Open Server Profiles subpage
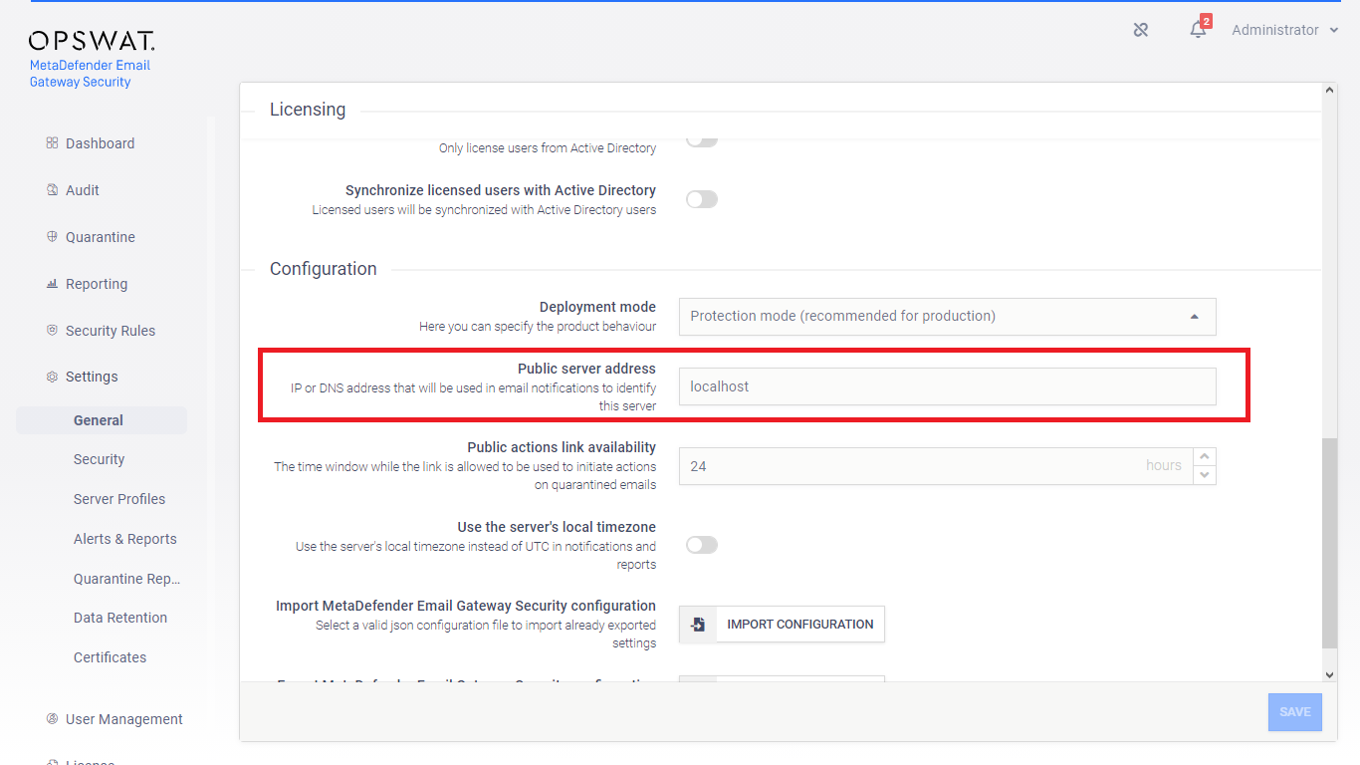1360x765 pixels. coord(119,499)
